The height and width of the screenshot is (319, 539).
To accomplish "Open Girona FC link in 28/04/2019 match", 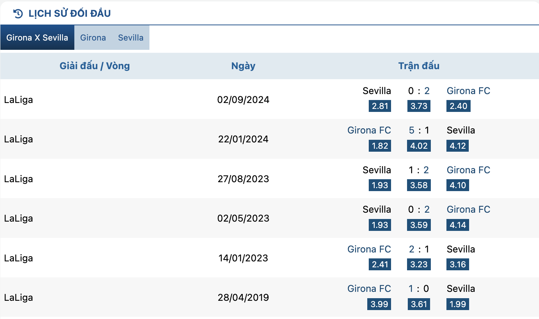I will 369,289.
